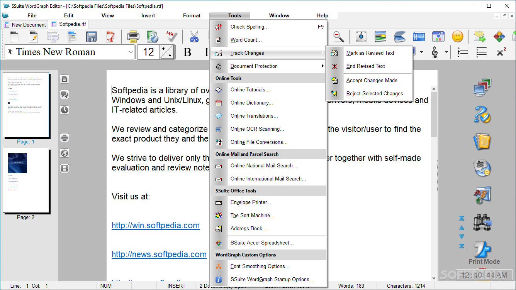This screenshot has width=516, height=290.
Task: Click the font size up/down stepper
Action: coord(167,52)
